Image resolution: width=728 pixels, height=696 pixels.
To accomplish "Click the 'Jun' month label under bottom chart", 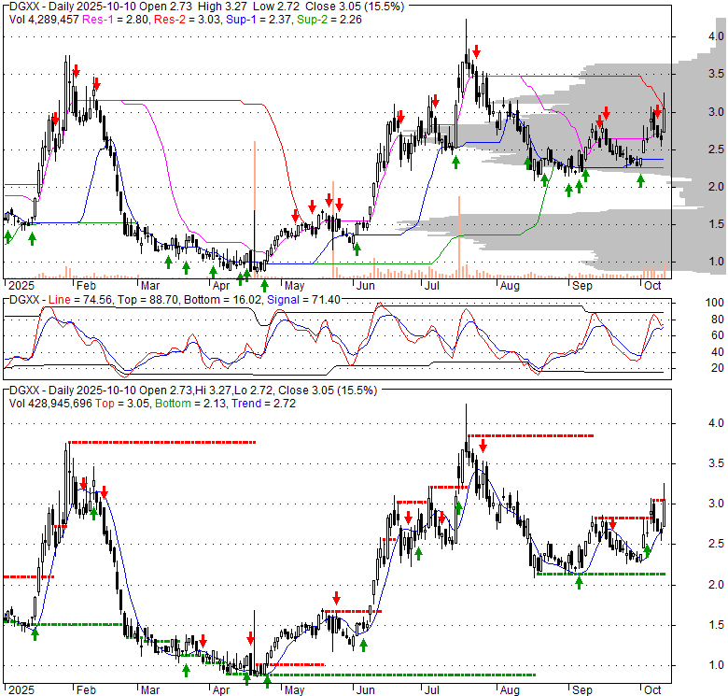I will 365,690.
